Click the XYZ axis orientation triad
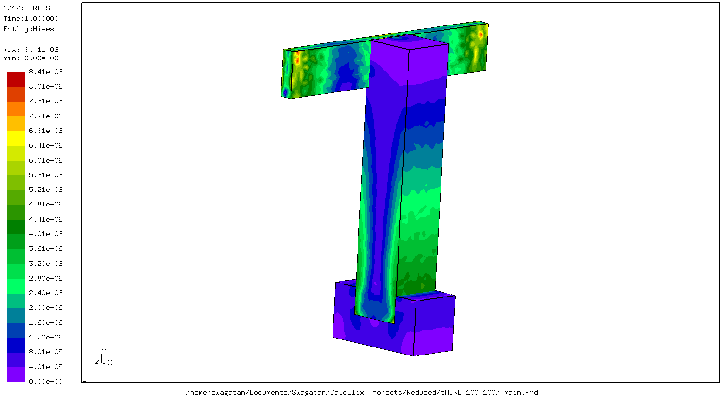The height and width of the screenshot is (413, 724). (103, 358)
